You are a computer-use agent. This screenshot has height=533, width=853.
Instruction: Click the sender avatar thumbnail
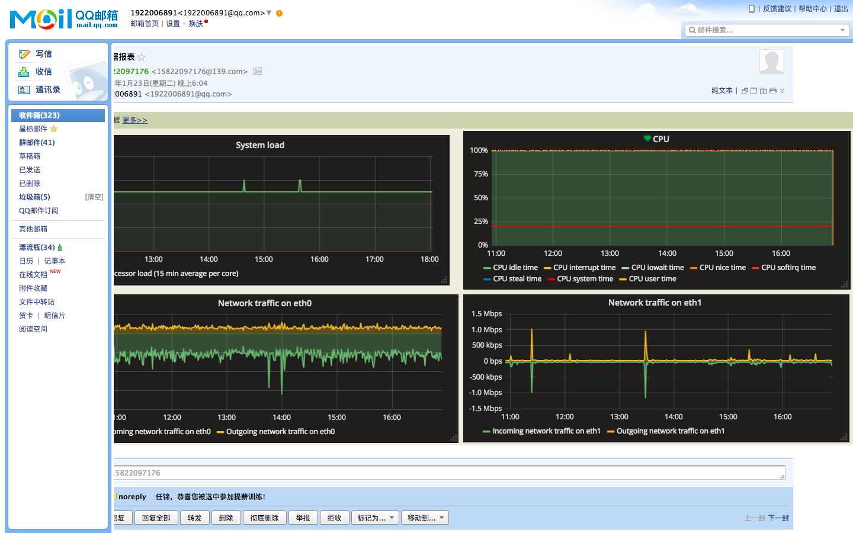pos(772,62)
